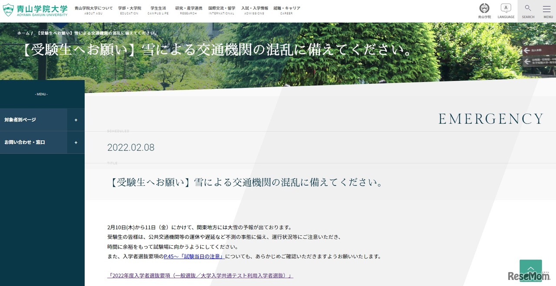Open 学生生活 CAMPUS LIFE menu

point(158,10)
